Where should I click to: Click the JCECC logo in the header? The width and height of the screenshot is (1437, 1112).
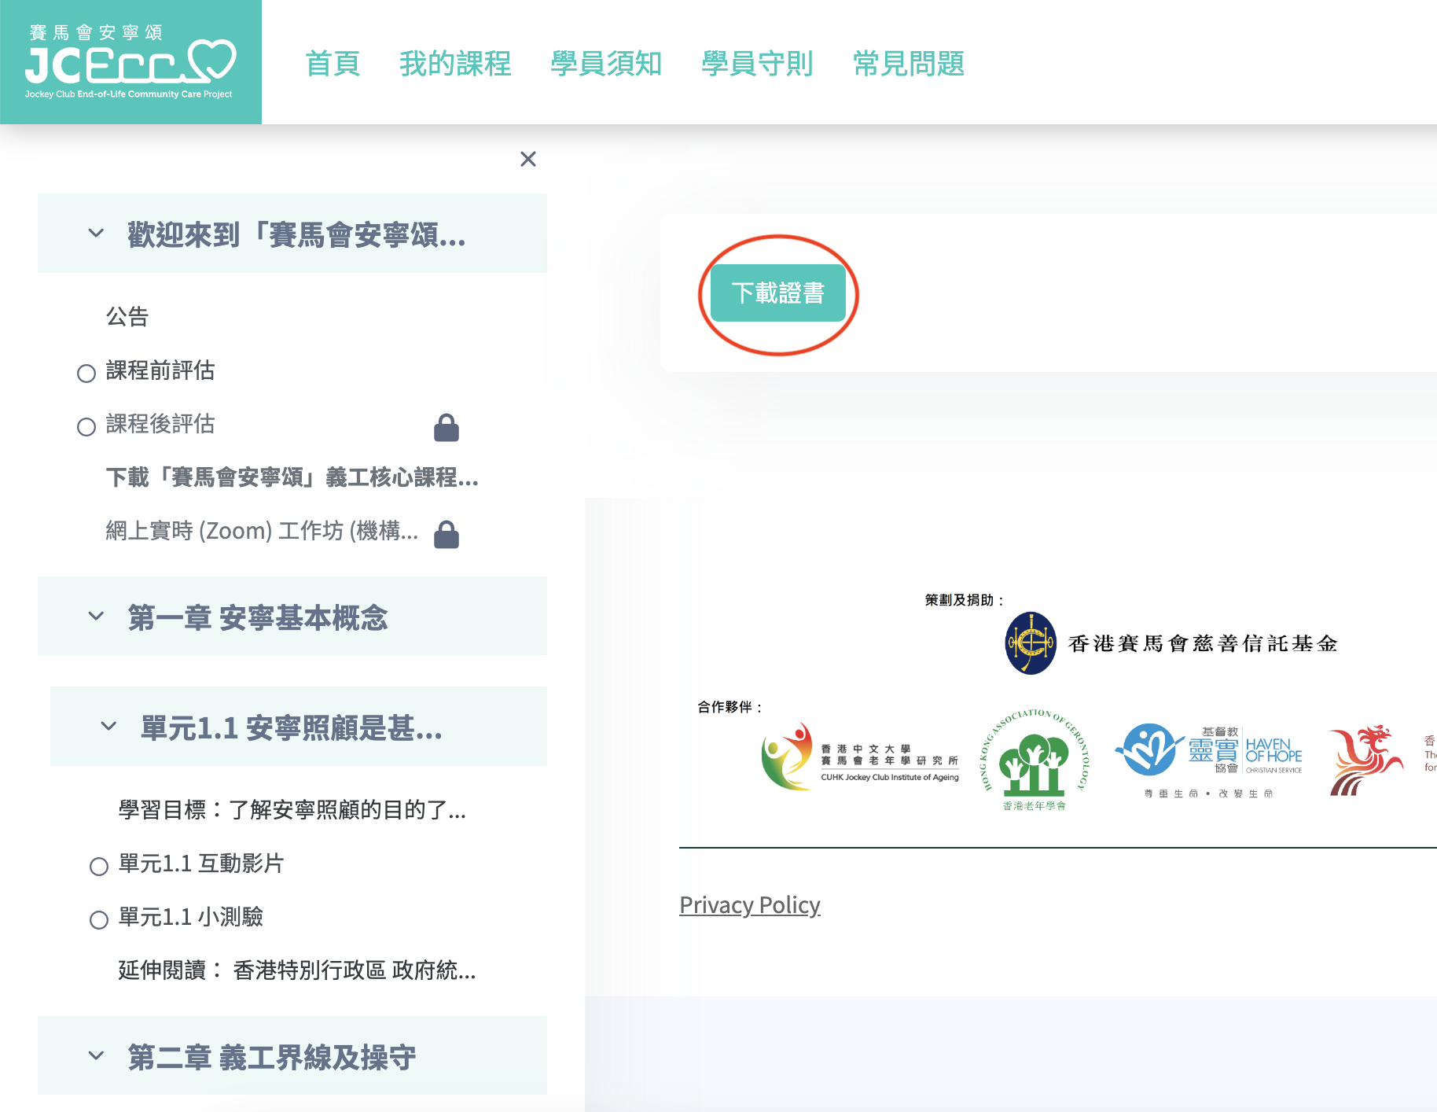(x=130, y=62)
